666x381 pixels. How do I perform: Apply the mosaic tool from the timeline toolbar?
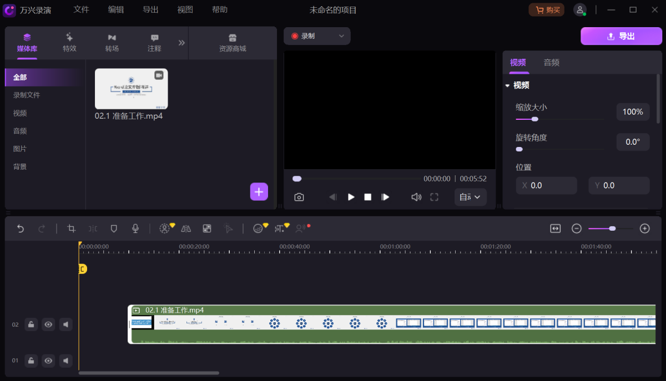[207, 228]
